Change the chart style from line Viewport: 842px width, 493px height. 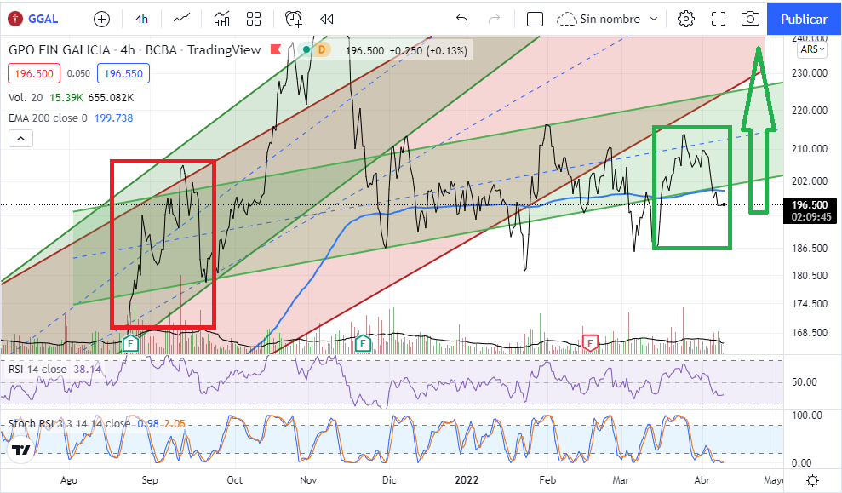[x=181, y=20]
